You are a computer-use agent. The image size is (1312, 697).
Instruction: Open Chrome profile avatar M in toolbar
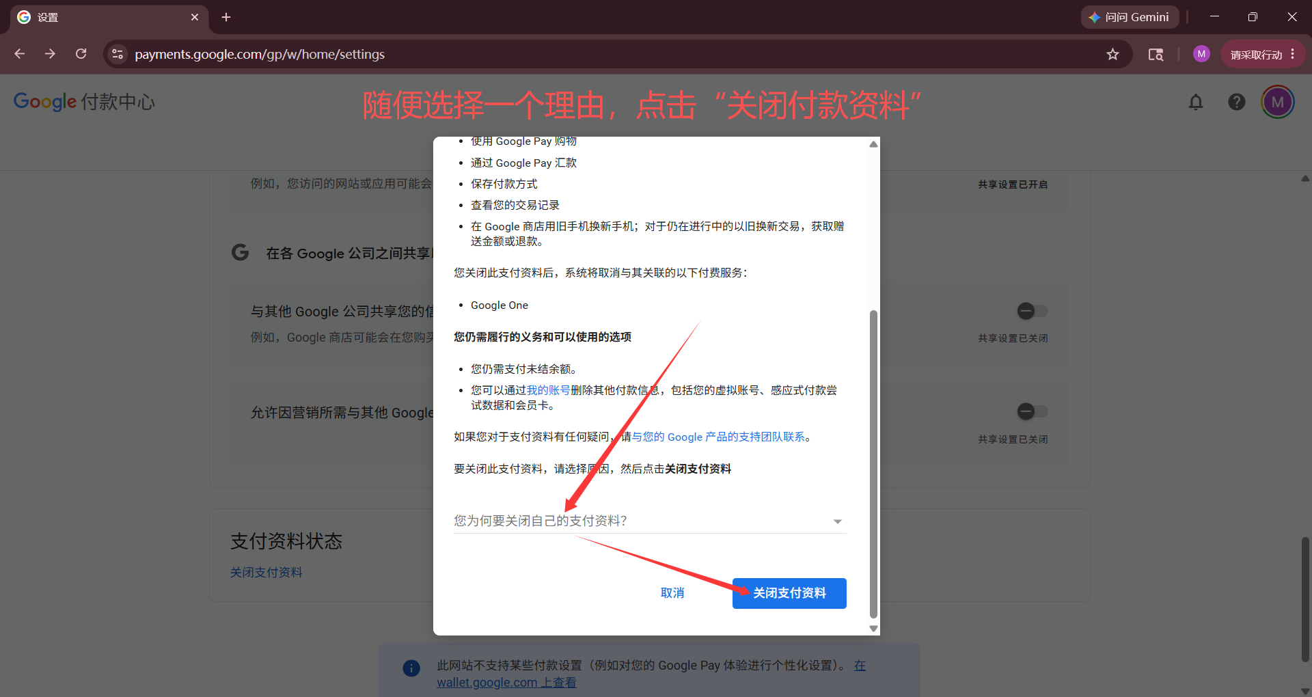click(x=1201, y=54)
